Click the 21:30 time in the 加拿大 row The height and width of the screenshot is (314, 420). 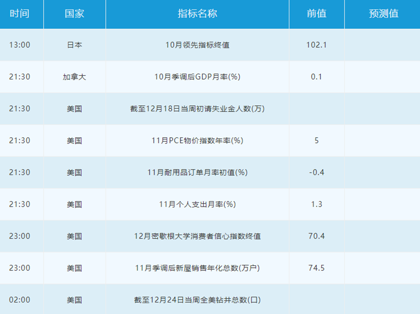pos(20,77)
